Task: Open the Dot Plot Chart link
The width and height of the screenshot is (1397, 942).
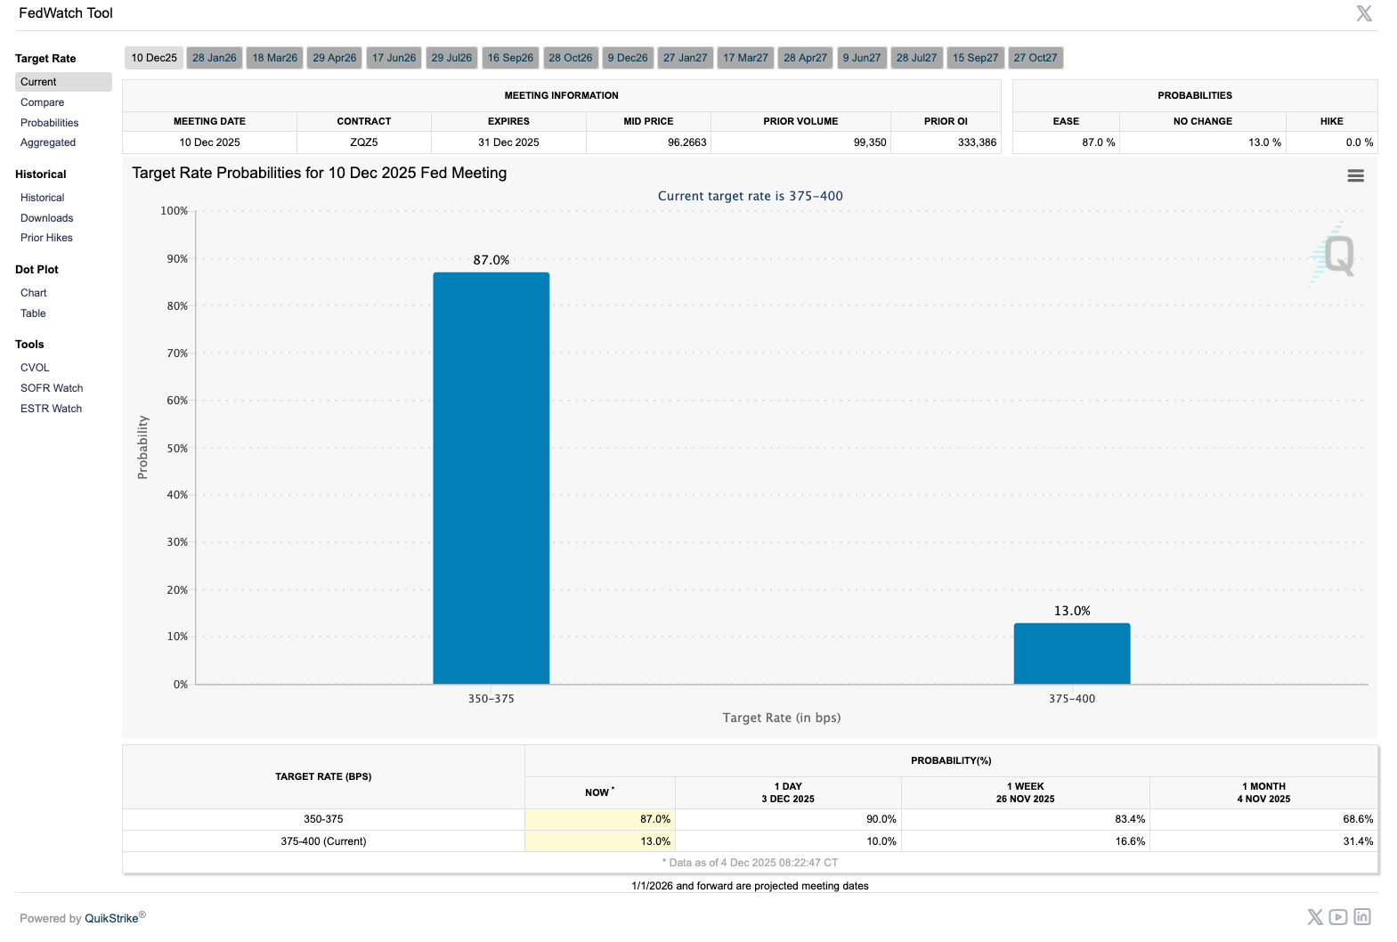Action: [34, 293]
